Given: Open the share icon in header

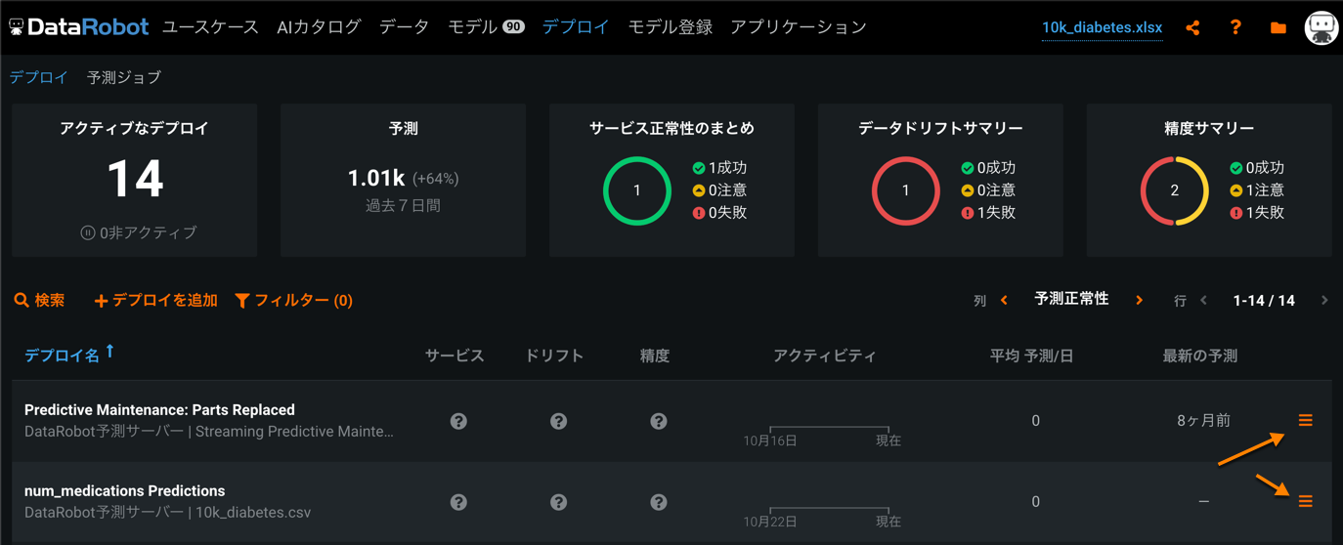Looking at the screenshot, I should 1192,28.
